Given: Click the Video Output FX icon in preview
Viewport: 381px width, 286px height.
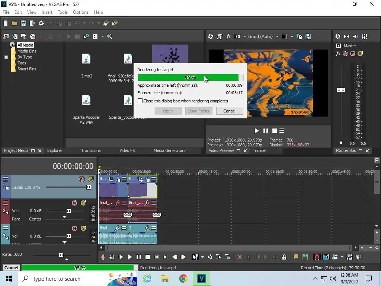Looking at the screenshot, I should click(x=228, y=36).
